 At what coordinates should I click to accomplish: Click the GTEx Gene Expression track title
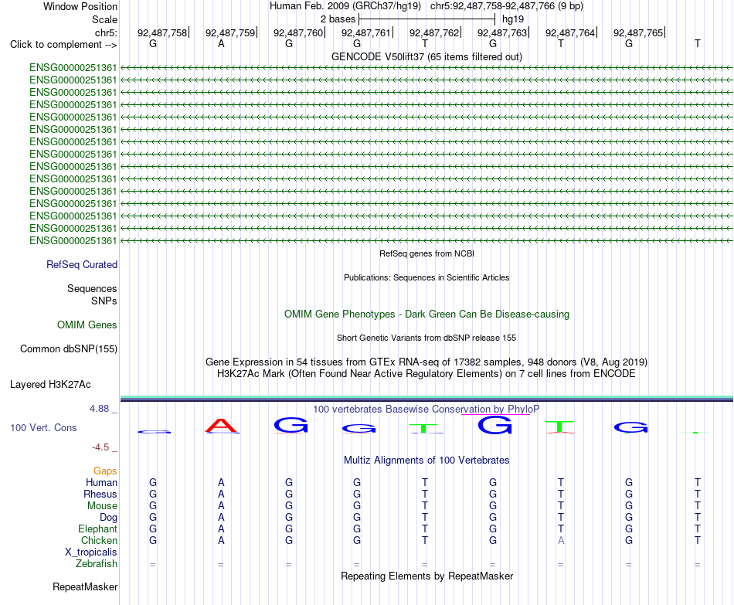pyautogui.click(x=426, y=362)
